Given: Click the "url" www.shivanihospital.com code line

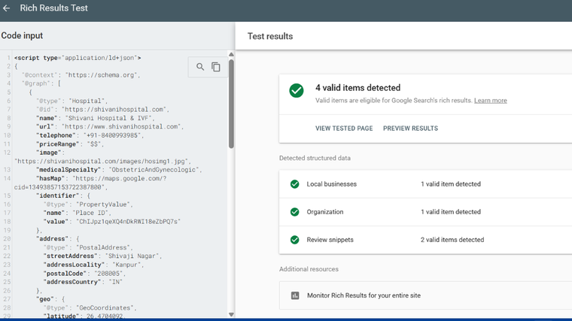Looking at the screenshot, I should (x=110, y=126).
